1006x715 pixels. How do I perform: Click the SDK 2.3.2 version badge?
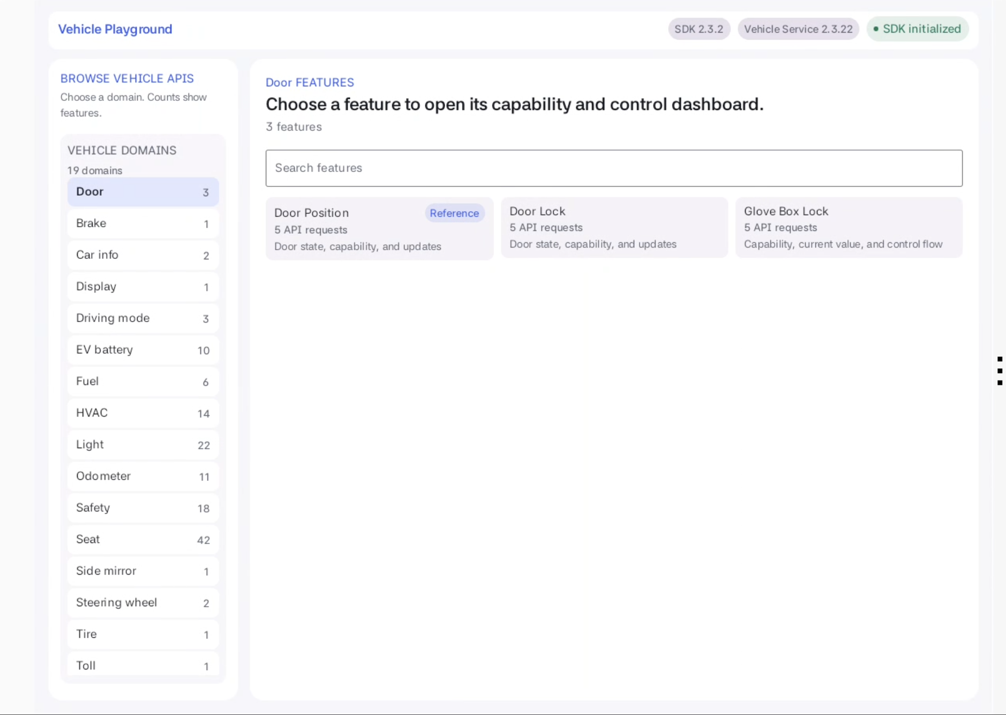coord(699,29)
